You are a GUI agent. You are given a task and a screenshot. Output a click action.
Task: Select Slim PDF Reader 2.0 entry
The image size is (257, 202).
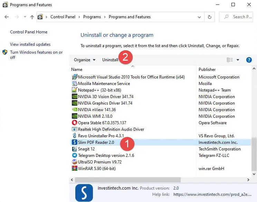(96, 142)
